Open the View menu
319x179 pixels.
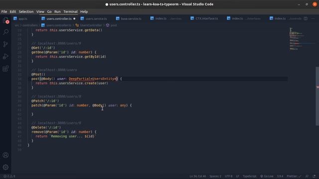pyautogui.click(x=40, y=11)
